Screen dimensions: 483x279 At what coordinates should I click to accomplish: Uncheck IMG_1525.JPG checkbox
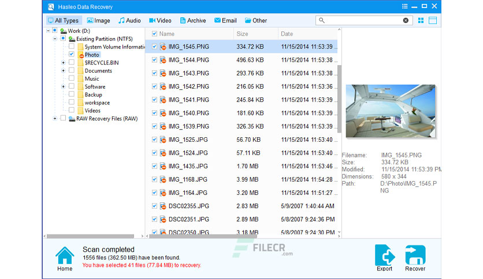coord(155,139)
